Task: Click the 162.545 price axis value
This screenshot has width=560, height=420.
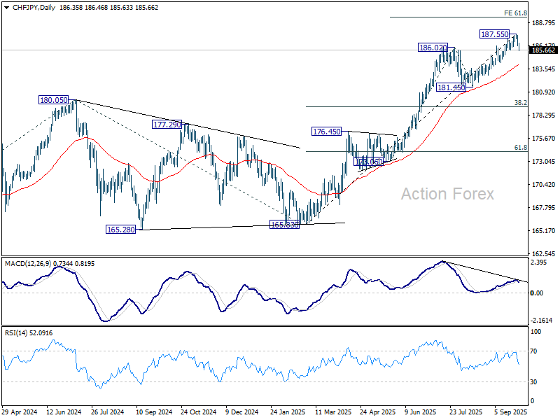Action: point(544,254)
